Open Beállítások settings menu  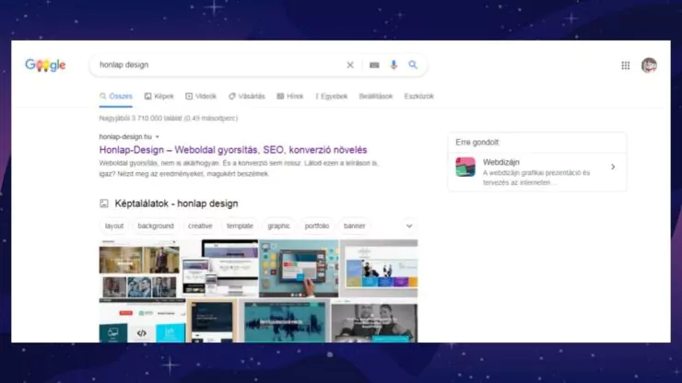[376, 96]
